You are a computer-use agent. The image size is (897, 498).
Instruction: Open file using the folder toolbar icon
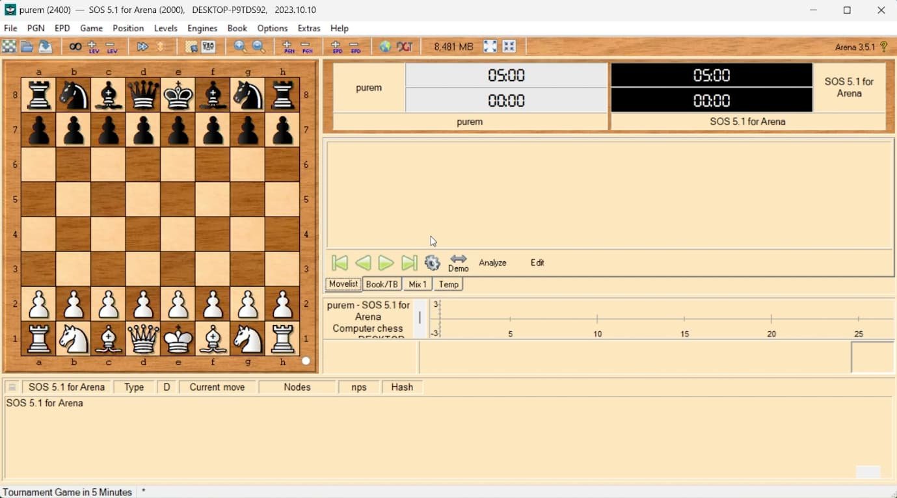27,46
